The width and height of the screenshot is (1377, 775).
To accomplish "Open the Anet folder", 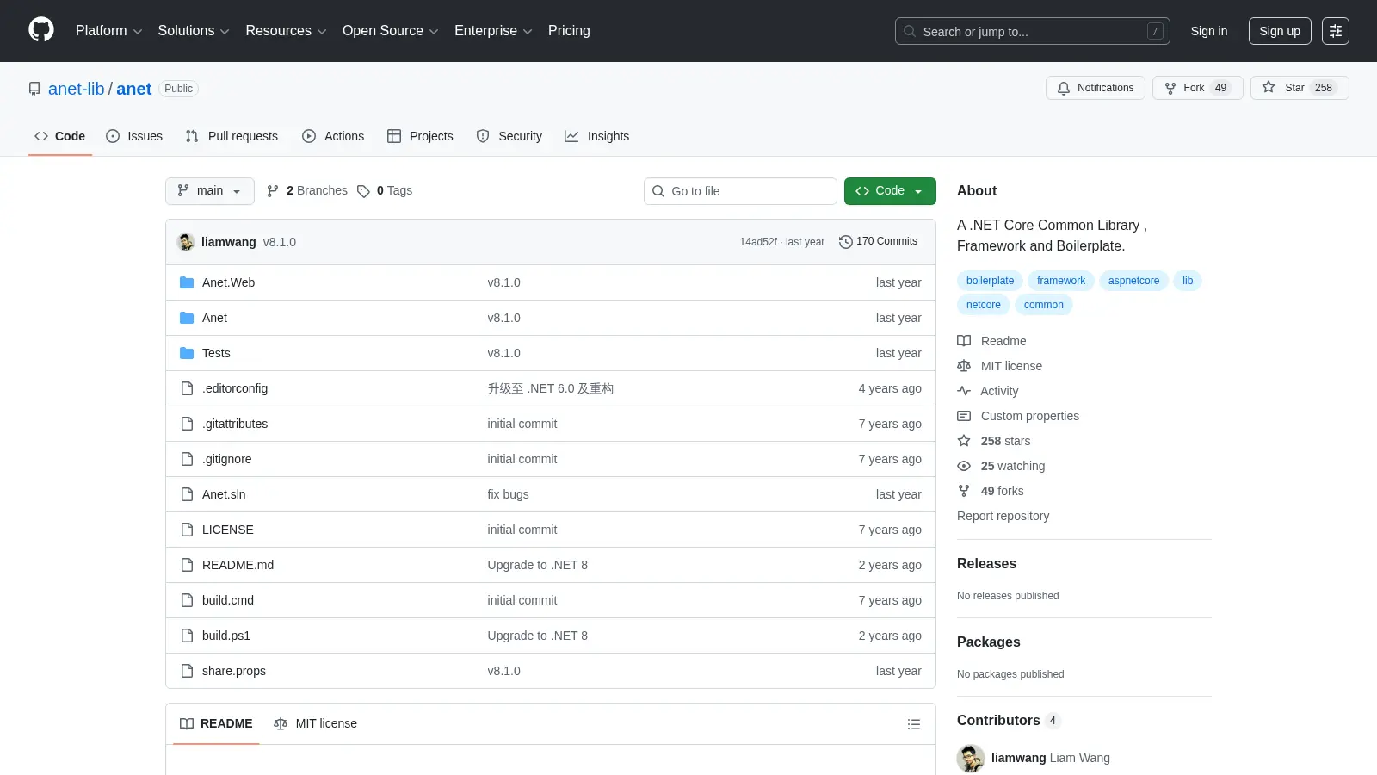I will pos(215,318).
